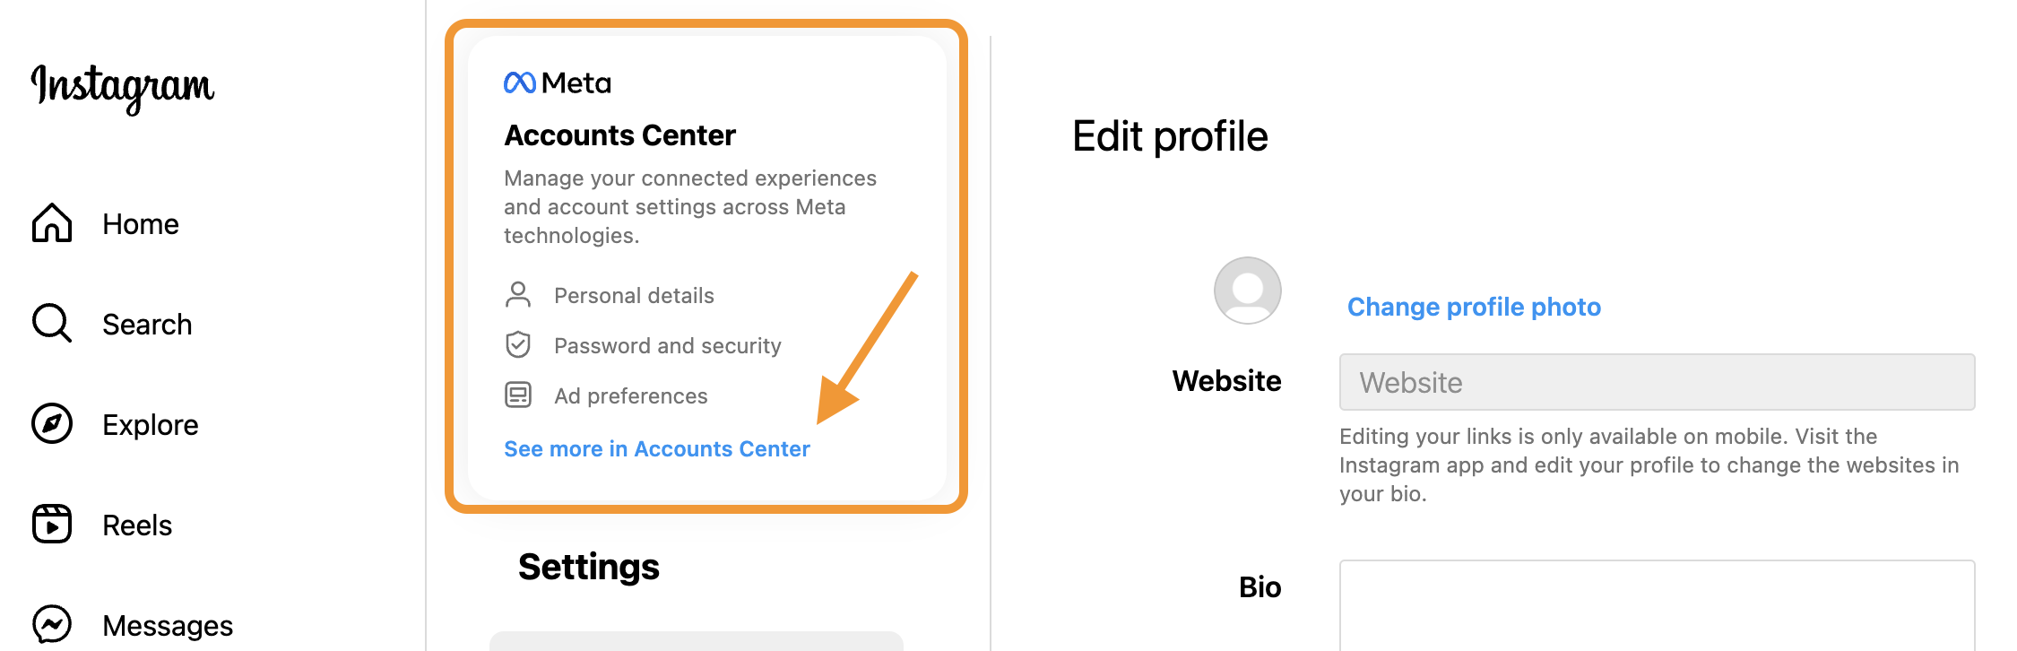Click the Personal details person icon
The width and height of the screenshot is (2017, 651).
coord(518,295)
